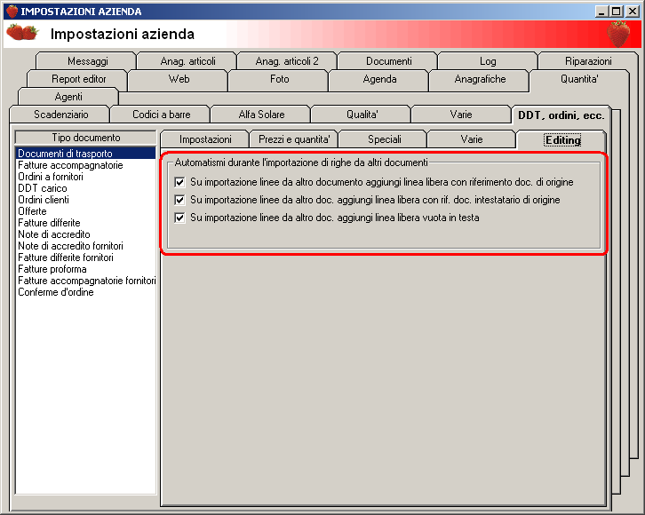Select Fatture accompagnatorie in the list
The width and height of the screenshot is (645, 515).
[x=85, y=165]
